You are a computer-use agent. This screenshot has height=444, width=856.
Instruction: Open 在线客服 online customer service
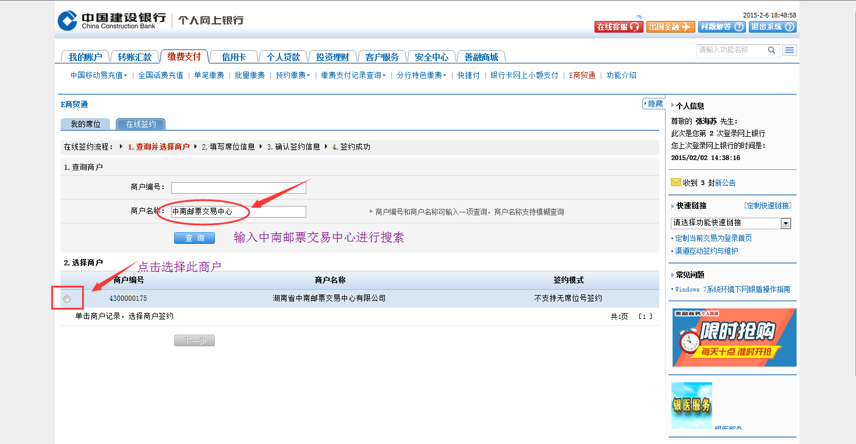coord(618,27)
